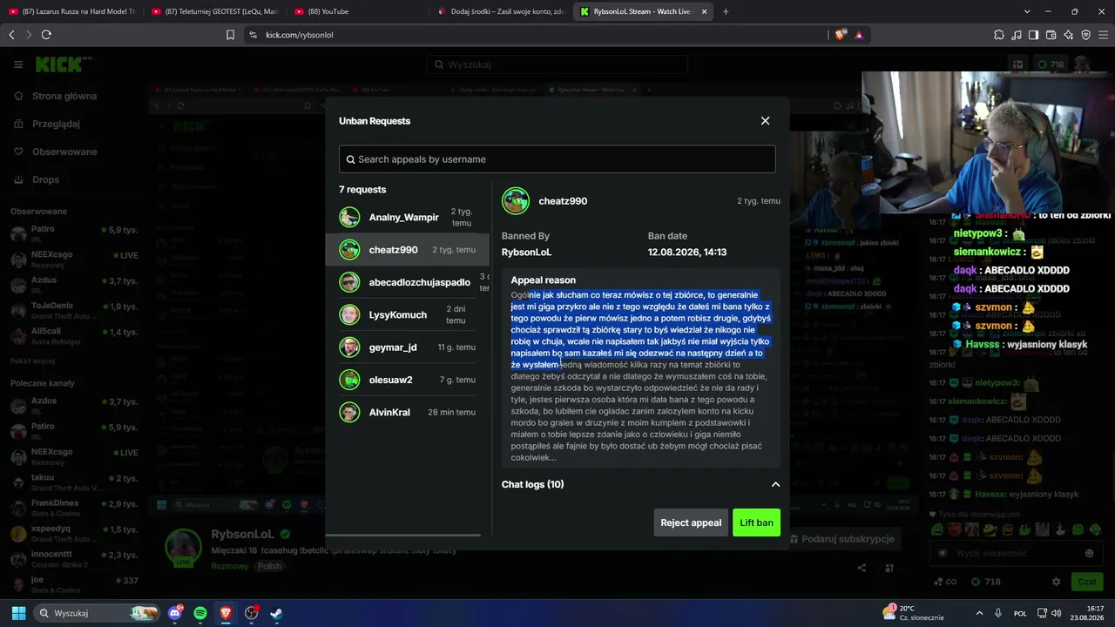Image resolution: width=1115 pixels, height=627 pixels.
Task: Toggle the Kick sidebar hamburger menu
Action: click(18, 64)
